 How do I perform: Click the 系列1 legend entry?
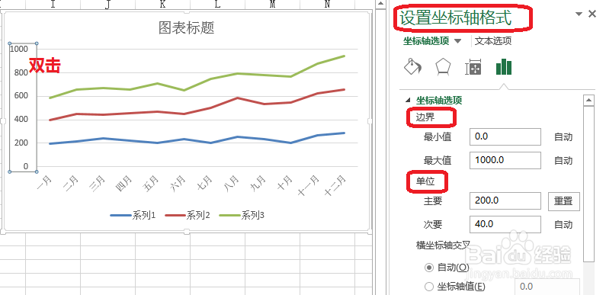(x=133, y=216)
